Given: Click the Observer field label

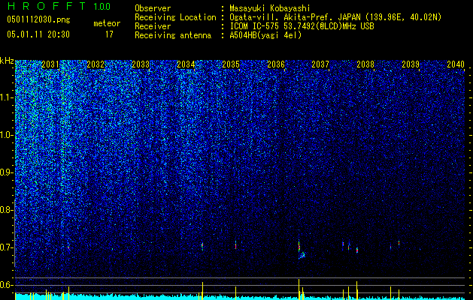Looking at the screenshot, I should click(x=153, y=8).
